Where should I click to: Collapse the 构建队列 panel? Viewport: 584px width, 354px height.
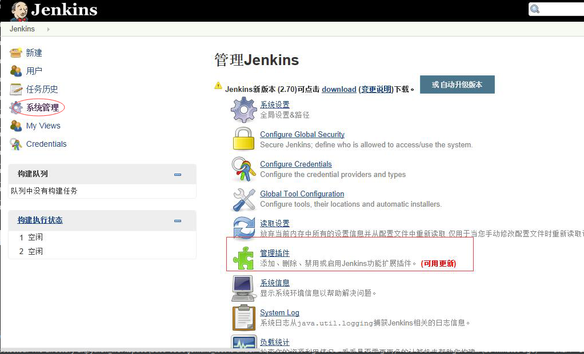[178, 175]
